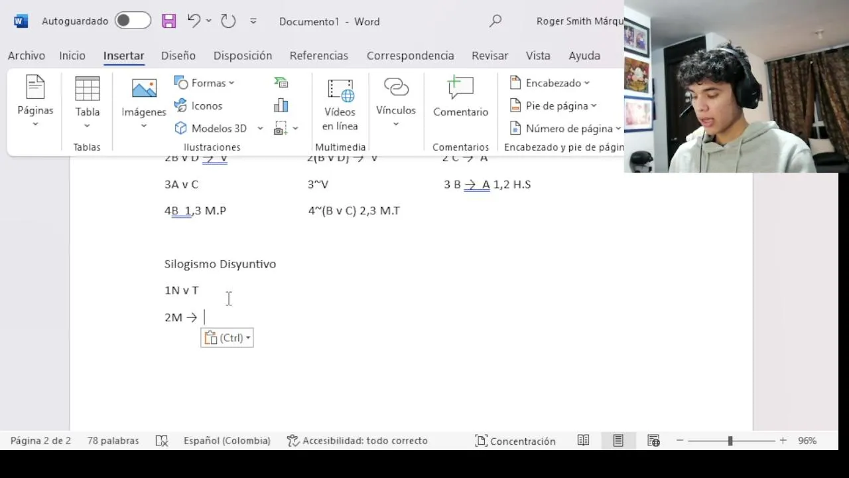Change language Español (Colombia)
The height and width of the screenshot is (478, 849).
(x=227, y=441)
